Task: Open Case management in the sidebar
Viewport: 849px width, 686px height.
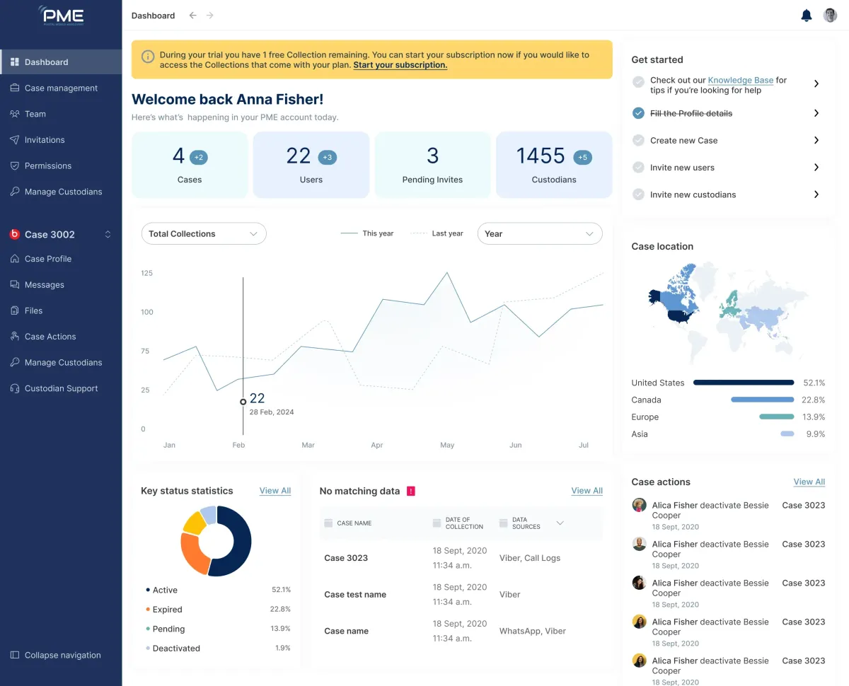Action: click(x=61, y=88)
